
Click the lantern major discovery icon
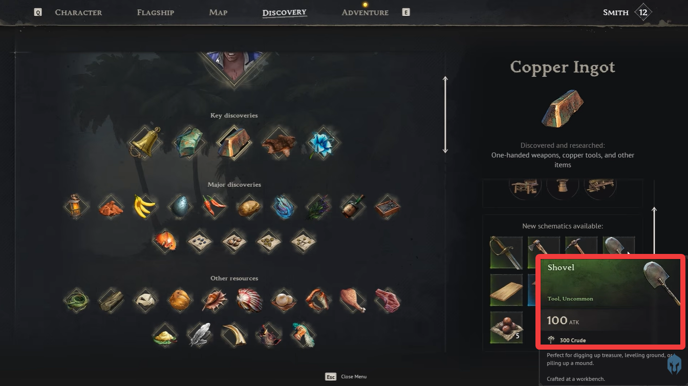76,206
